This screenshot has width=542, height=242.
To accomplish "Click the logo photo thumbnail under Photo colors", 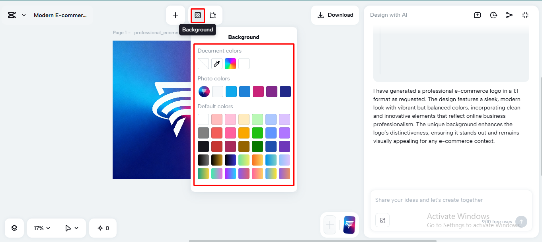I will tap(204, 92).
